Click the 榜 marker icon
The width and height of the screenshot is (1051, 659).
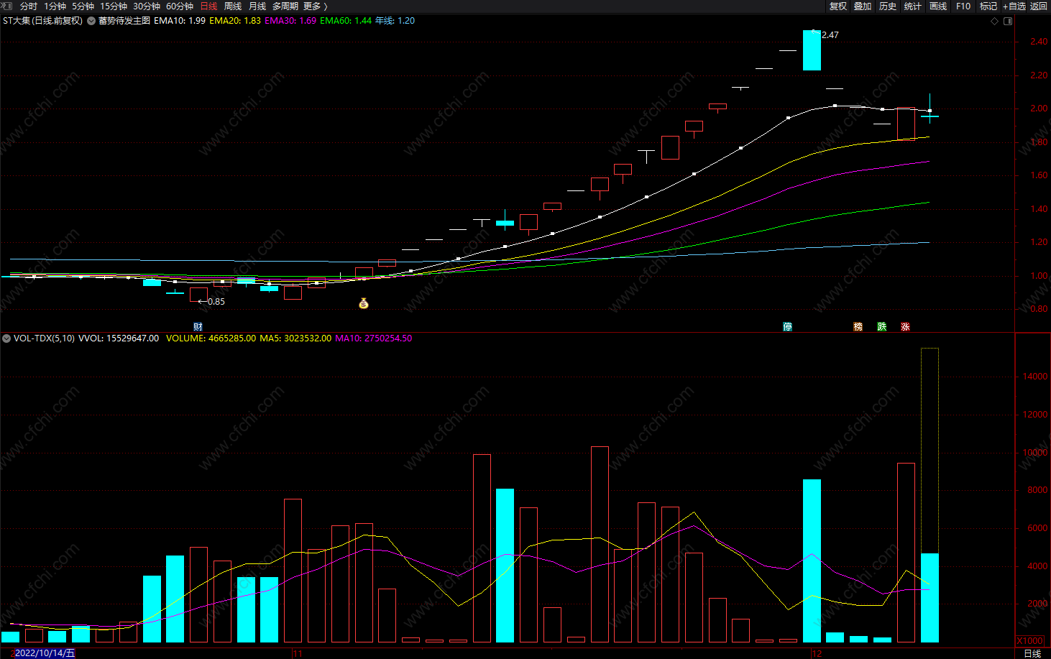[x=858, y=327]
